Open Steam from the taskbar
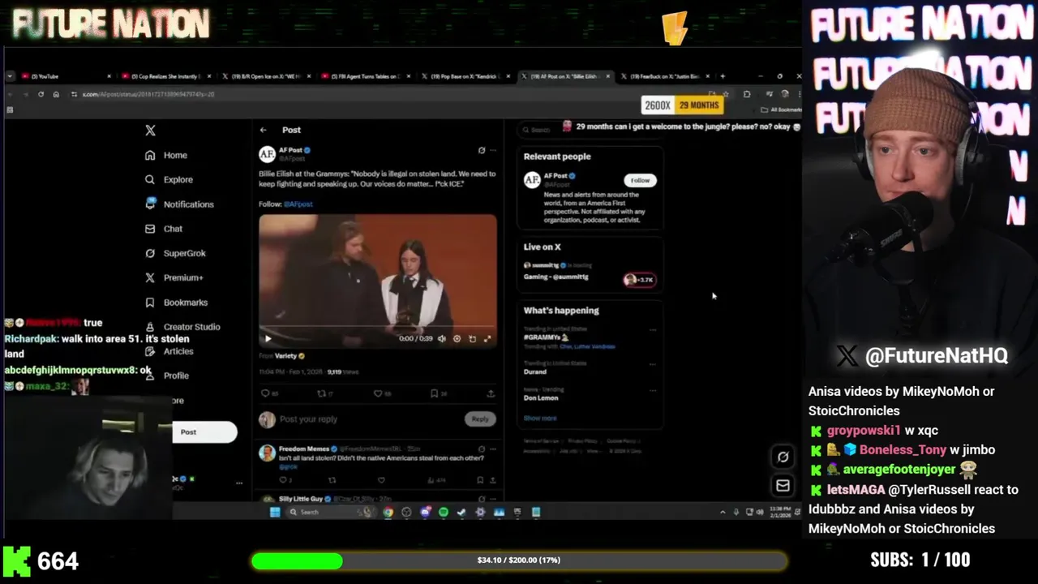Viewport: 1038px width, 584px height. (461, 512)
